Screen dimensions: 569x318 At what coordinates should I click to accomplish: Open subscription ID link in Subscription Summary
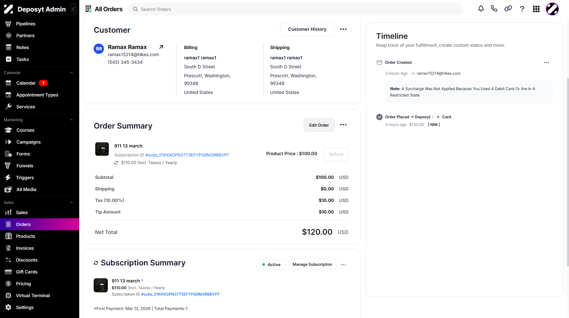point(180,294)
